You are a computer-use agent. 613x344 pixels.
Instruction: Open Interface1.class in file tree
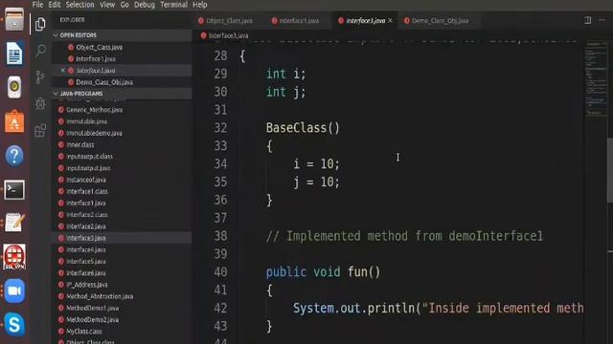click(x=123, y=191)
